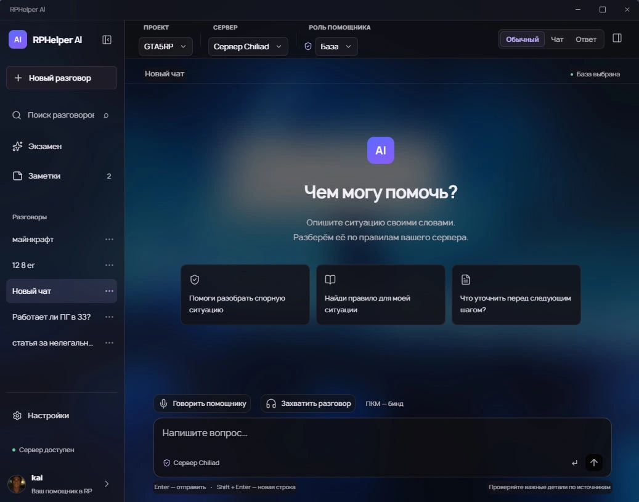Screen dimensions: 639x502
Task: Click the ПКМ — бинд hint text
Action: point(385,403)
